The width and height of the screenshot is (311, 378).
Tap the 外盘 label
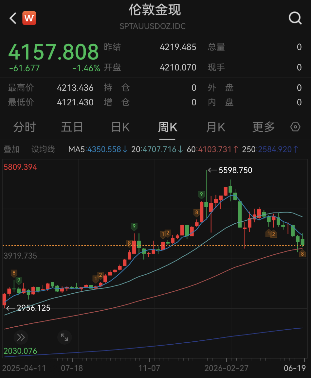click(221, 88)
